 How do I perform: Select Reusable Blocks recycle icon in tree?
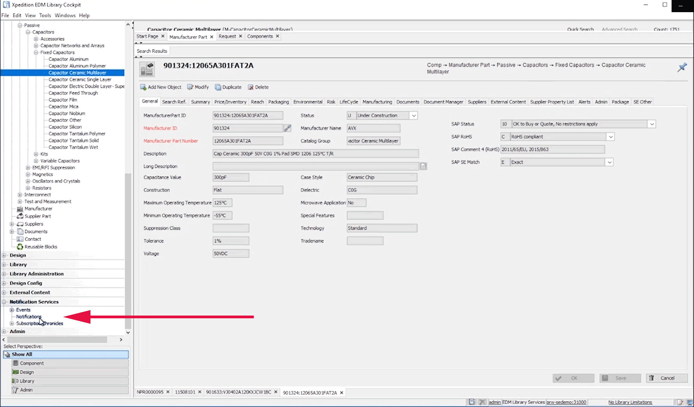20,247
